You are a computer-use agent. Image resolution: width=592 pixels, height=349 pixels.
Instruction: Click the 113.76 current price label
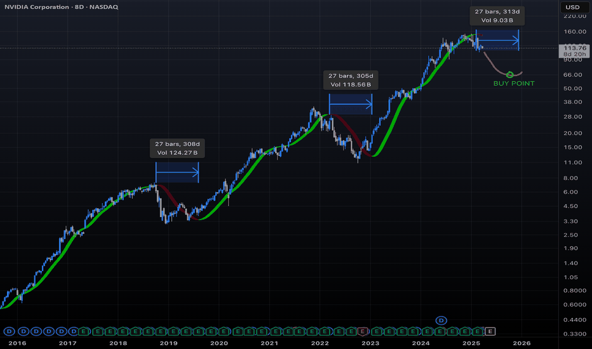(575, 48)
